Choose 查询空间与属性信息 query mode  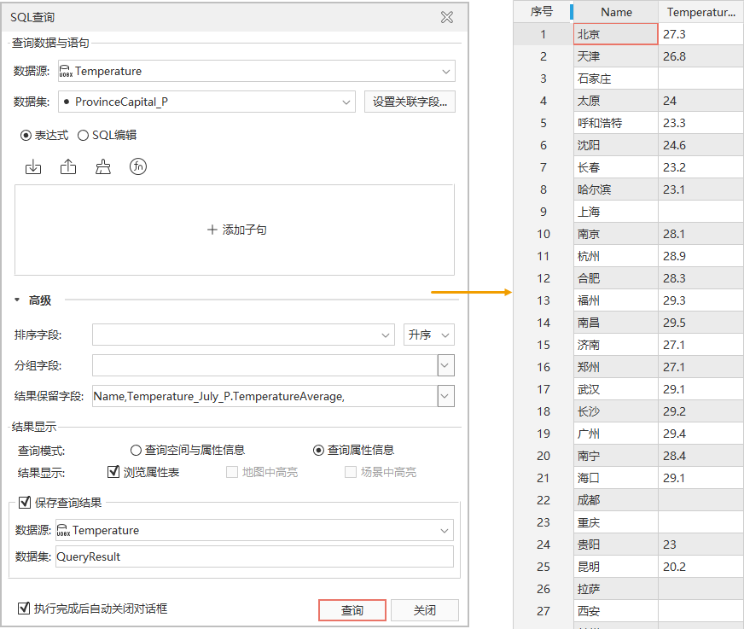[x=136, y=450]
